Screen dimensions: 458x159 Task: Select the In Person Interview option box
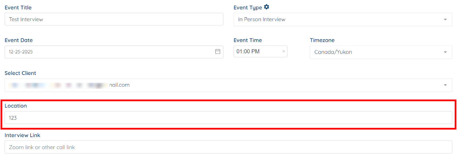click(x=338, y=19)
